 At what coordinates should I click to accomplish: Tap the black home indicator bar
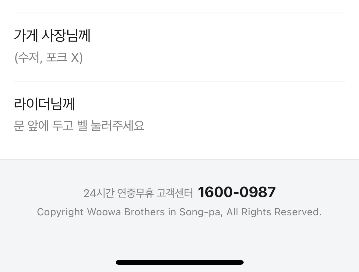(179, 262)
